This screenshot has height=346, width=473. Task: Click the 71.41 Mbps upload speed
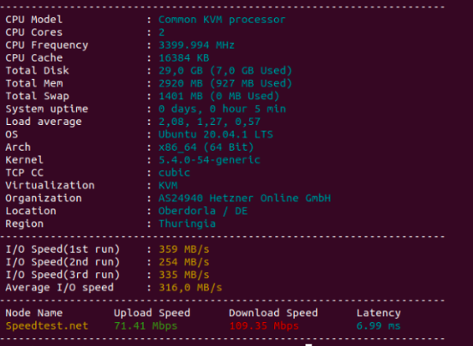tap(146, 325)
